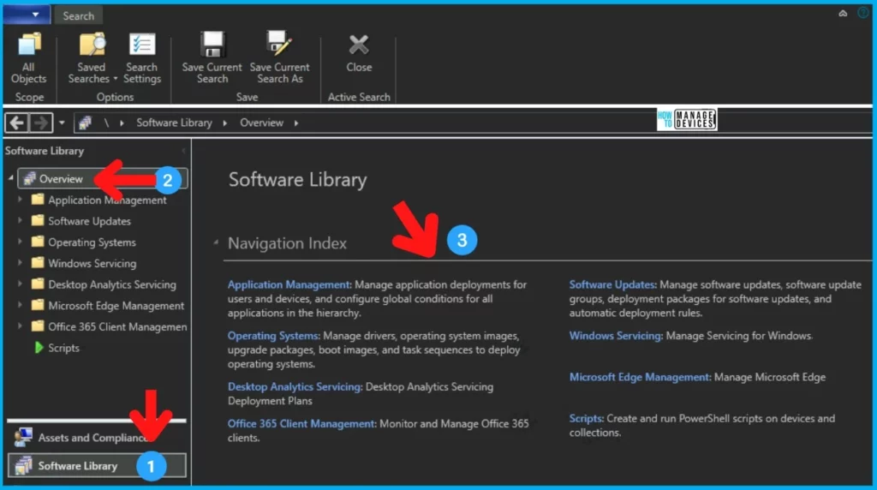Expand the Operating Systems folder
The image size is (877, 490).
pyautogui.click(x=20, y=242)
